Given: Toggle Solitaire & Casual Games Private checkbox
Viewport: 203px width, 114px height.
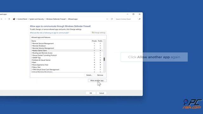Looking at the screenshot, I should click(94, 60).
